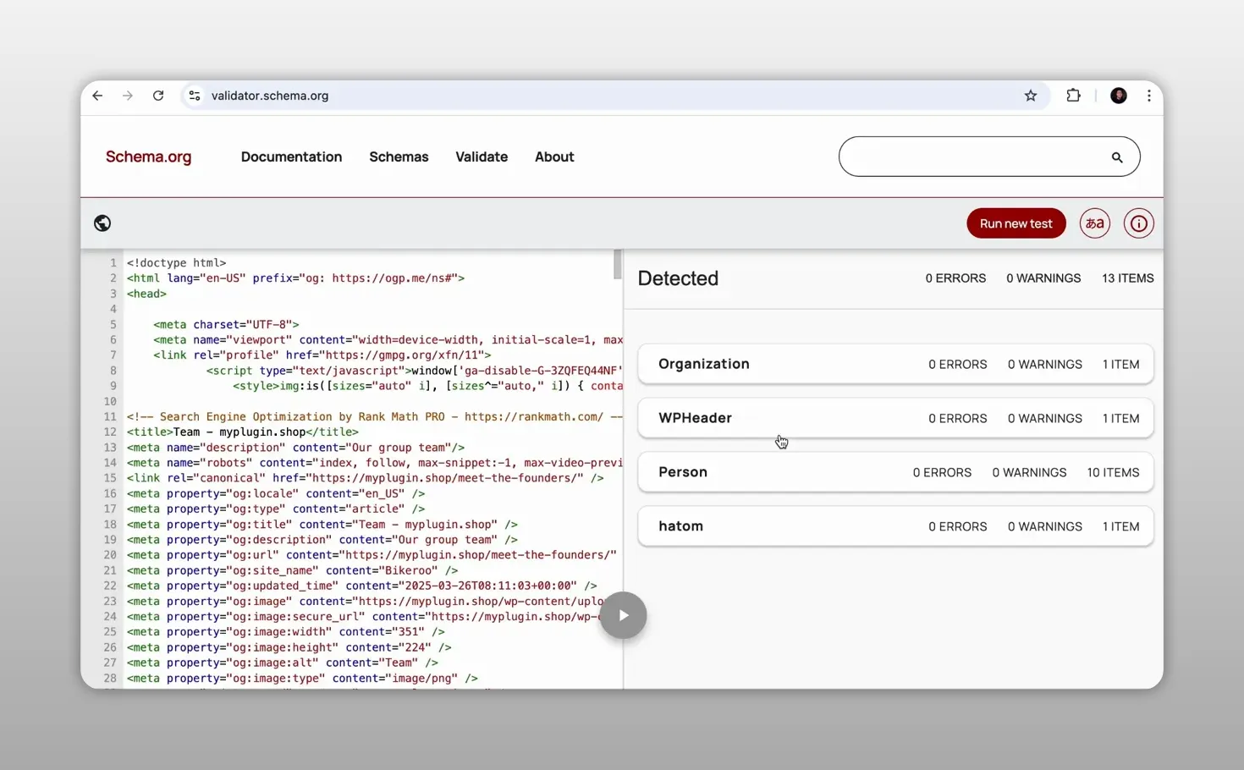This screenshot has height=770, width=1244.
Task: Click the Detected heading
Action: (678, 278)
